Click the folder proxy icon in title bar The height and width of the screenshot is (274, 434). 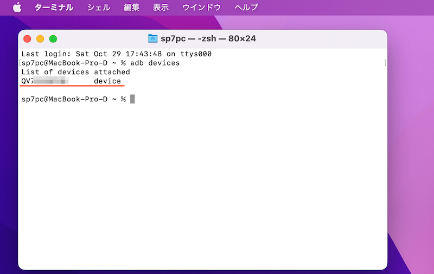click(x=153, y=38)
